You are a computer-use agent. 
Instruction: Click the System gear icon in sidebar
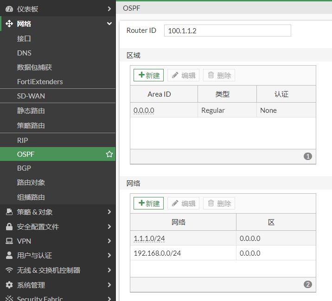pos(9,285)
